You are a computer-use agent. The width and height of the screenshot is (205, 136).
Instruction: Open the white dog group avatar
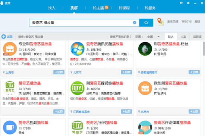(145, 49)
